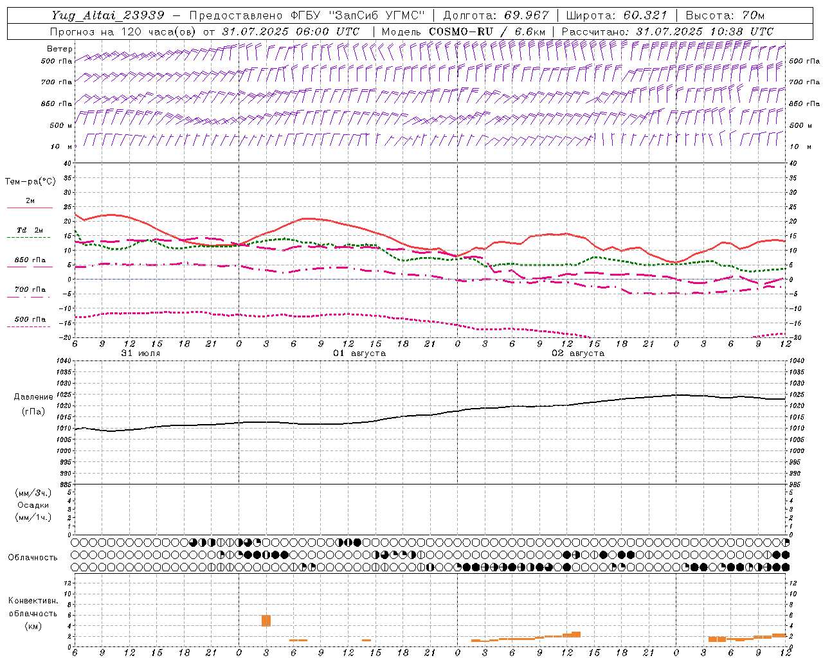
Task: Click the 'Td 2м' dew point legend entry
Action: click(x=30, y=230)
